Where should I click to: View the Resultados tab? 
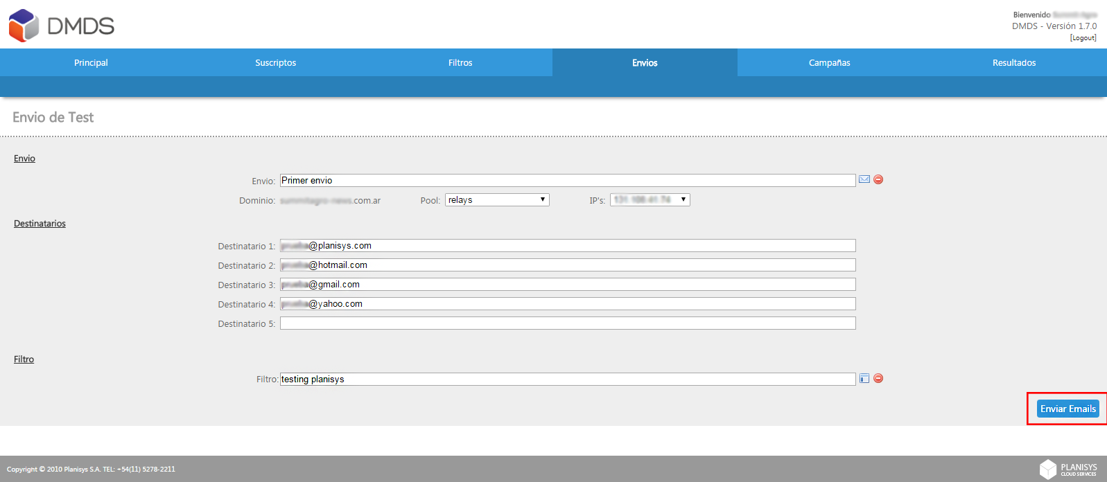tap(1014, 62)
